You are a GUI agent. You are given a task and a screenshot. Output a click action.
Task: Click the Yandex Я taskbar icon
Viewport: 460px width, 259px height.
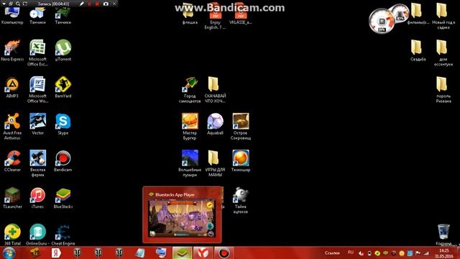[x=56, y=253]
